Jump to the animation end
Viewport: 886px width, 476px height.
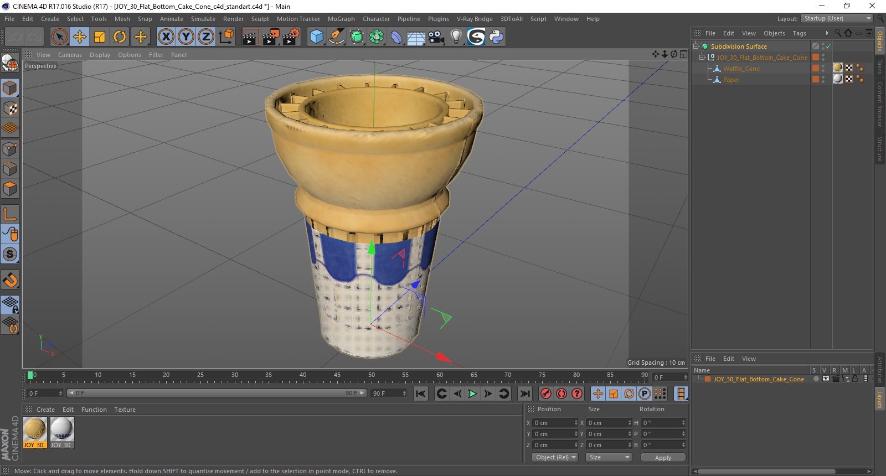(524, 394)
